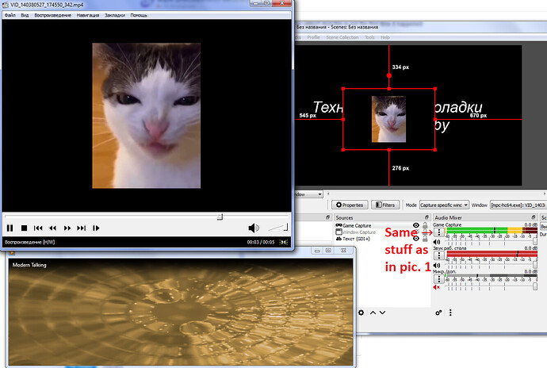Open the Help menu in OBS

pyautogui.click(x=385, y=37)
